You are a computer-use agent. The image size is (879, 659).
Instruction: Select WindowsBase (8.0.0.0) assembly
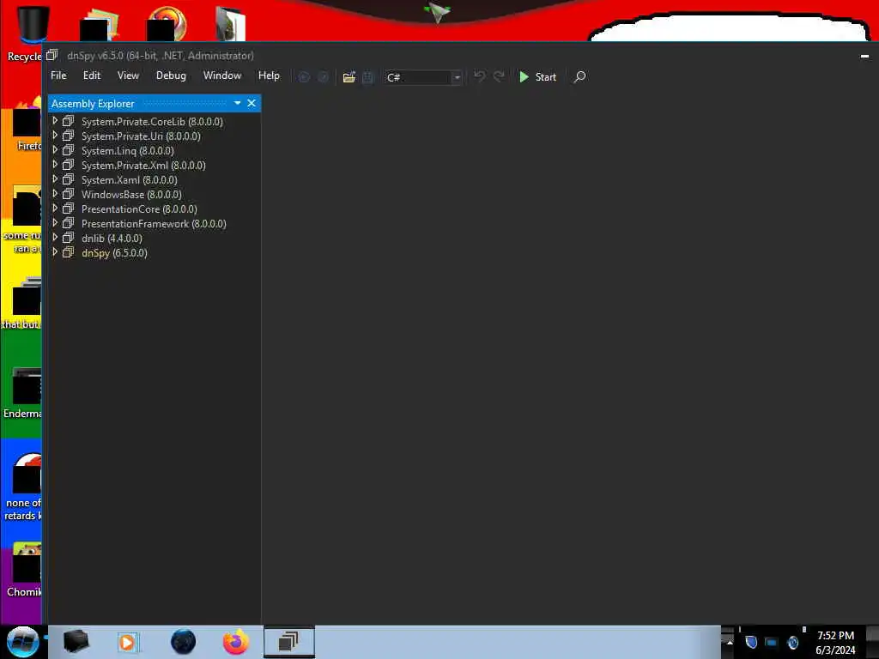click(x=131, y=195)
